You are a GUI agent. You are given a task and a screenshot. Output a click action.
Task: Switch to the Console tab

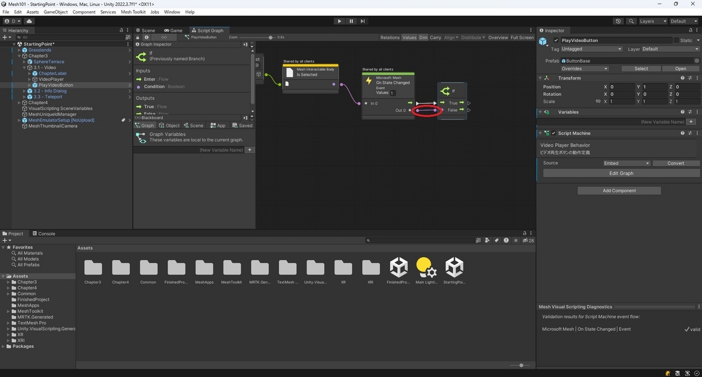[43, 233]
